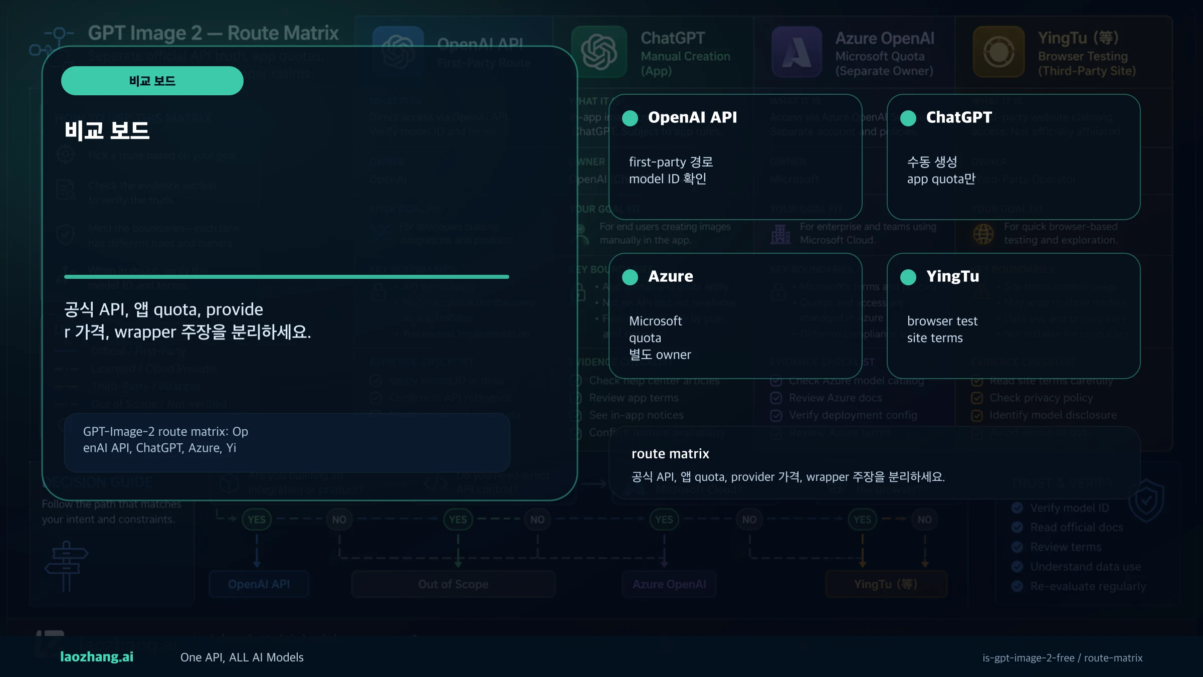Click the route matrix summary card heading
The width and height of the screenshot is (1203, 677).
[670, 454]
